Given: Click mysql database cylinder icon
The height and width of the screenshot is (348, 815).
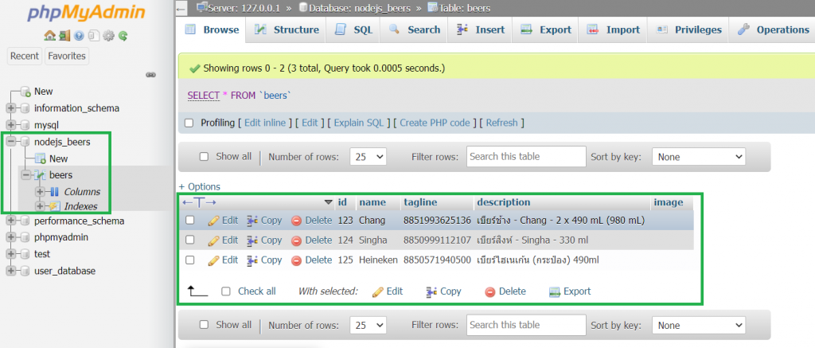Looking at the screenshot, I should pyautogui.click(x=25, y=125).
